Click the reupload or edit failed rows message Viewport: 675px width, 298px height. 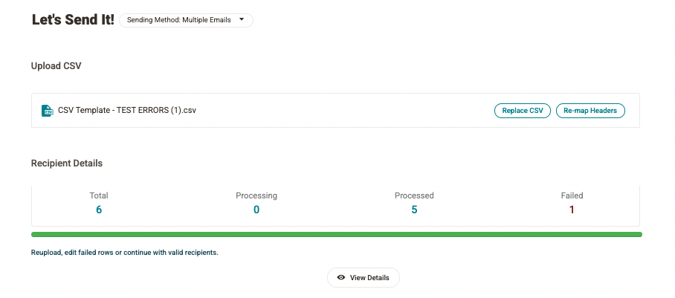(x=124, y=253)
